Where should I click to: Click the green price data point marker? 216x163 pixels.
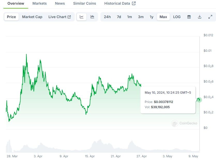(199, 100)
